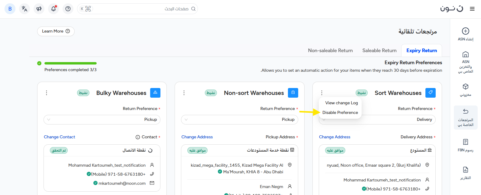Select View change Log menu option

pyautogui.click(x=341, y=103)
